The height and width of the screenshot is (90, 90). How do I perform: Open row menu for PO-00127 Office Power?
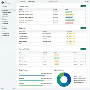tap(85, 23)
